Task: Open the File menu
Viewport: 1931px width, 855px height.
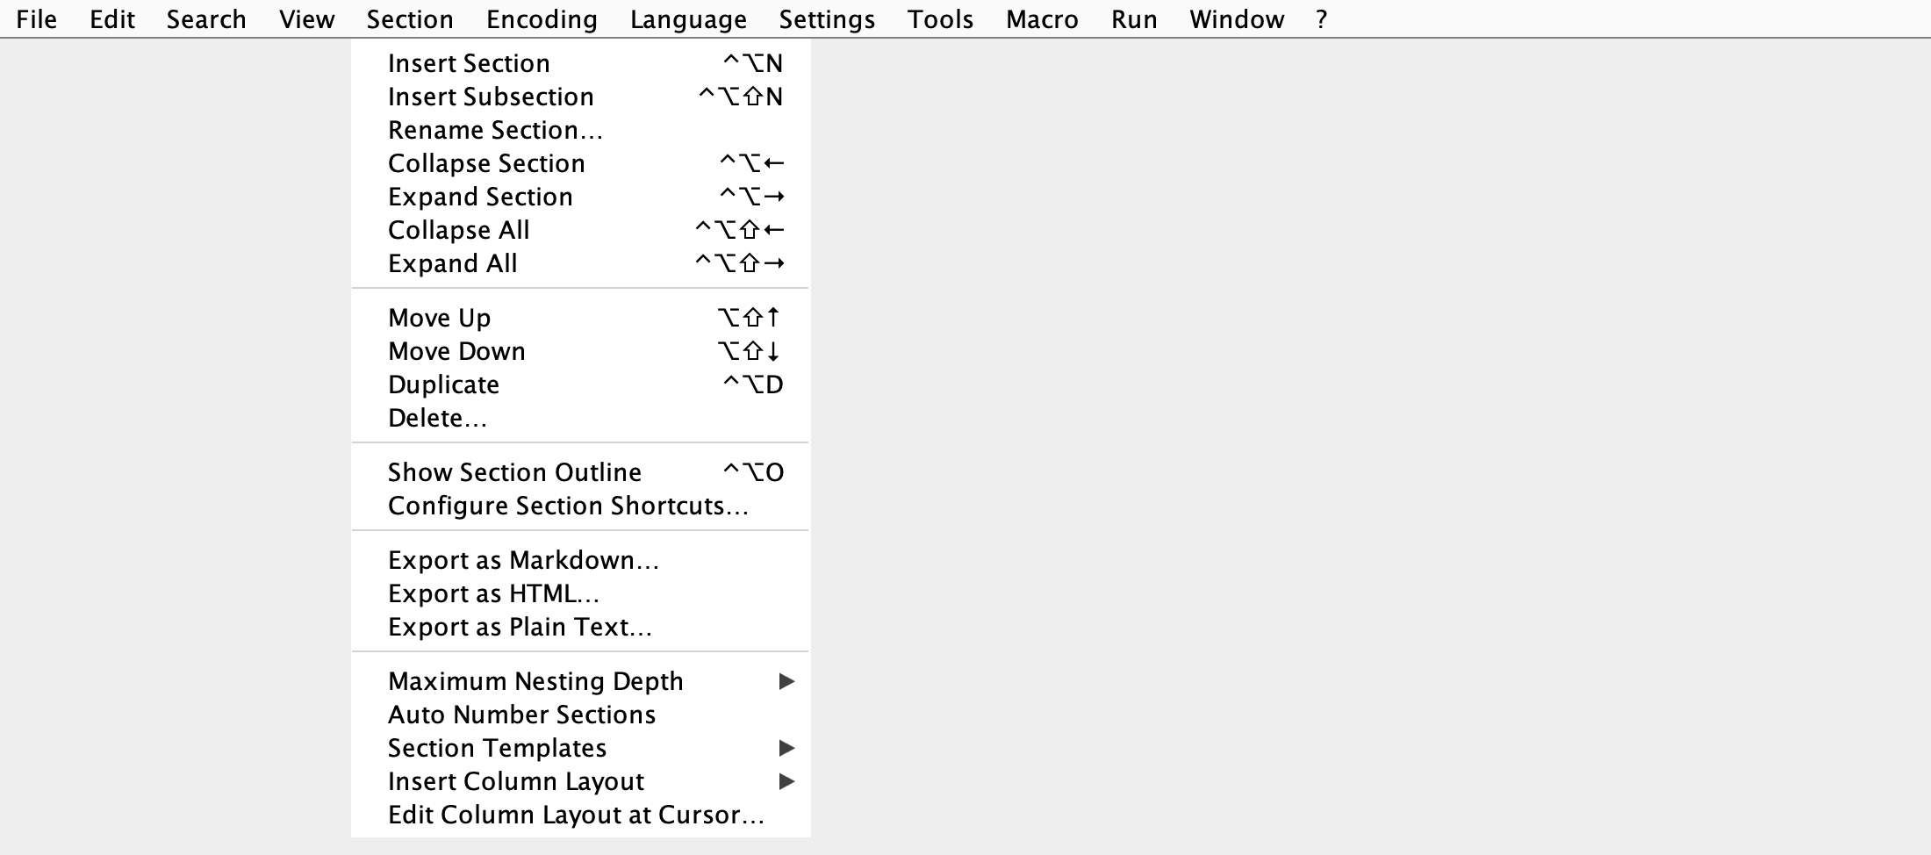Action: [x=36, y=19]
